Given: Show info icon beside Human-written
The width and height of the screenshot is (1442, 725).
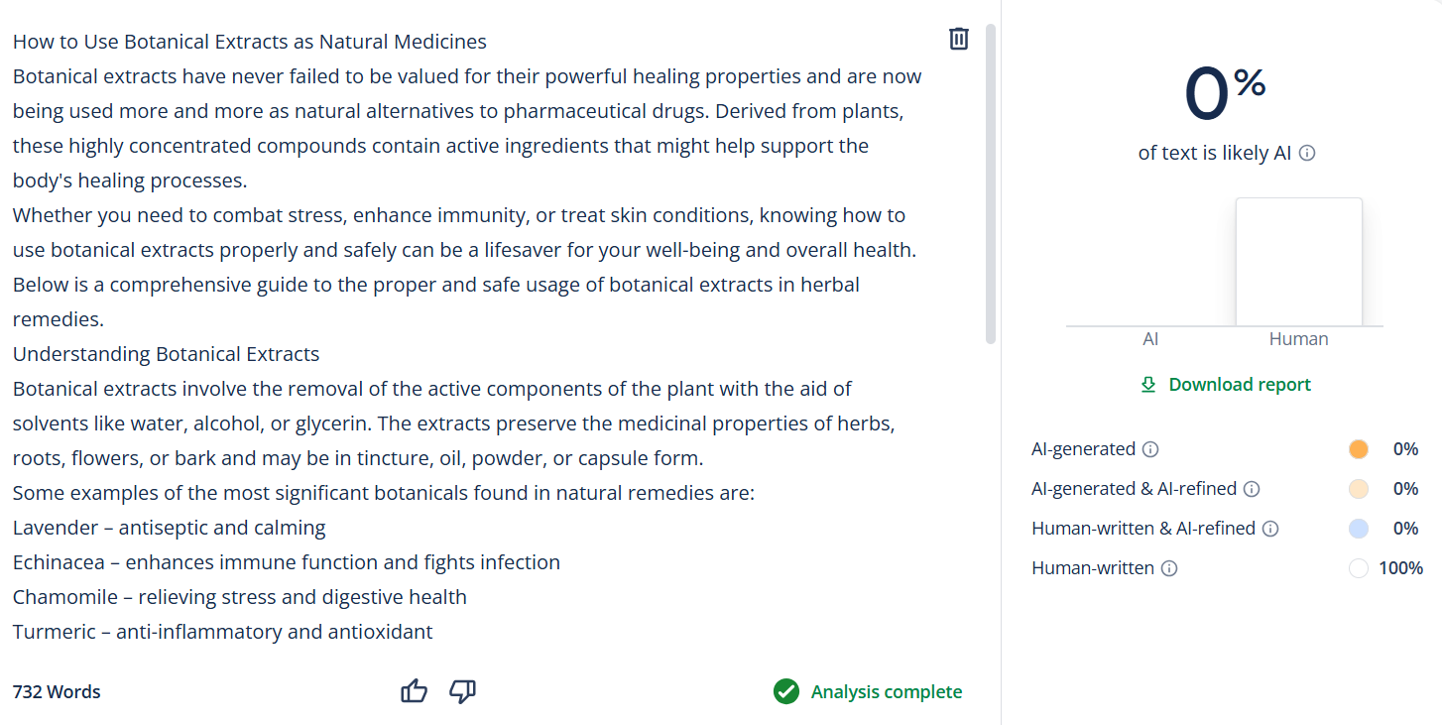Looking at the screenshot, I should point(1169,568).
